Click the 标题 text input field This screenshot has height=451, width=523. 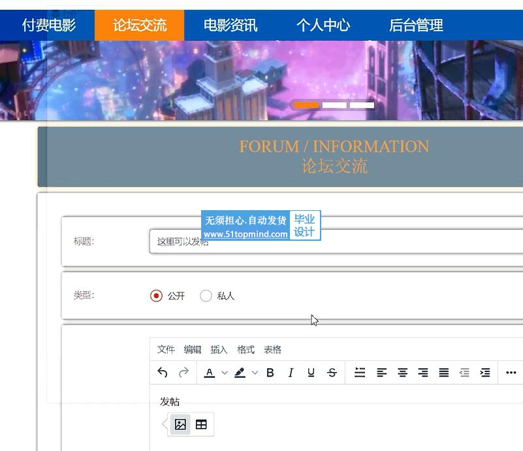click(340, 241)
